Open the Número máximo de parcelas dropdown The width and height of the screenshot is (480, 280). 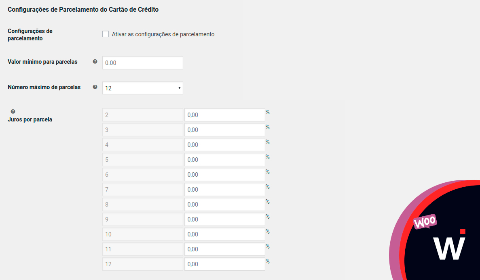pos(143,88)
